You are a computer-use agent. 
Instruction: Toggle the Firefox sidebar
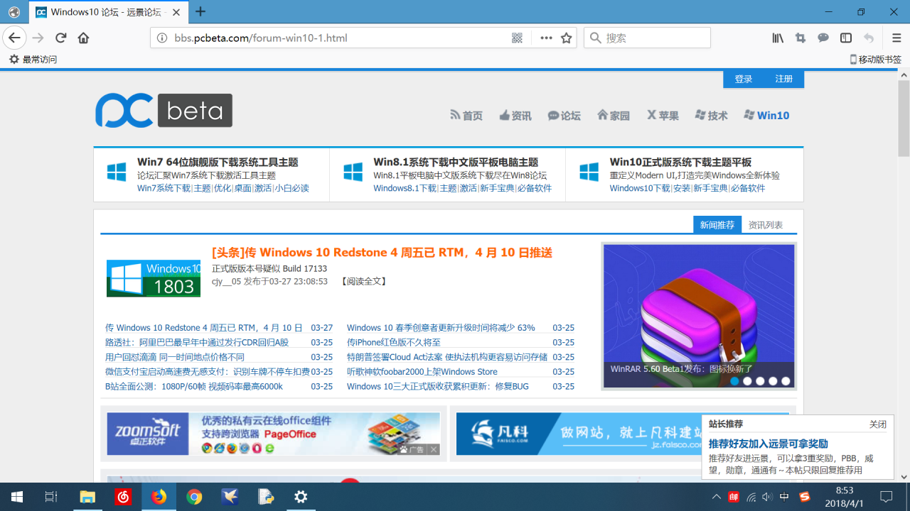(x=846, y=38)
